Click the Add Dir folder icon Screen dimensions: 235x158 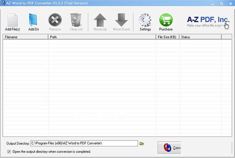click(x=33, y=20)
